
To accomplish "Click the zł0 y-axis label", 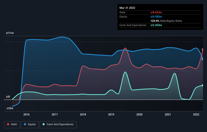I will point(8,97).
